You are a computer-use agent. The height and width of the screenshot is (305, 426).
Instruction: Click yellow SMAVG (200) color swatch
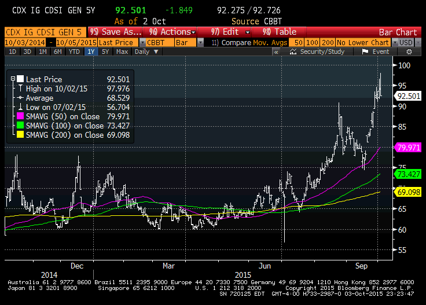20,135
